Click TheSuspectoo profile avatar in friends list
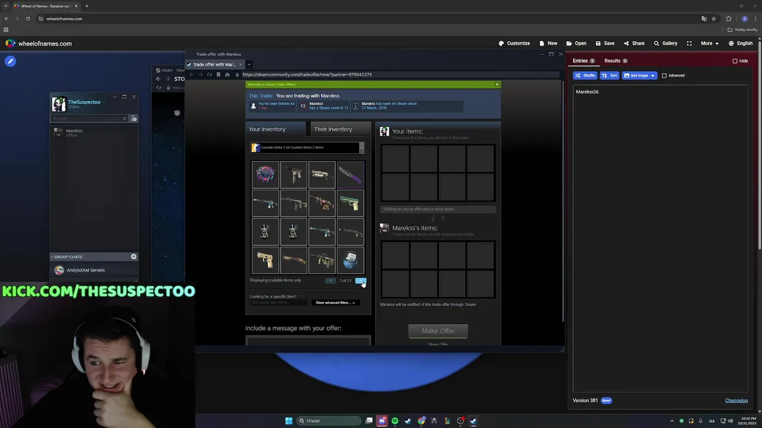Screen dimensions: 762x428 click(x=59, y=104)
